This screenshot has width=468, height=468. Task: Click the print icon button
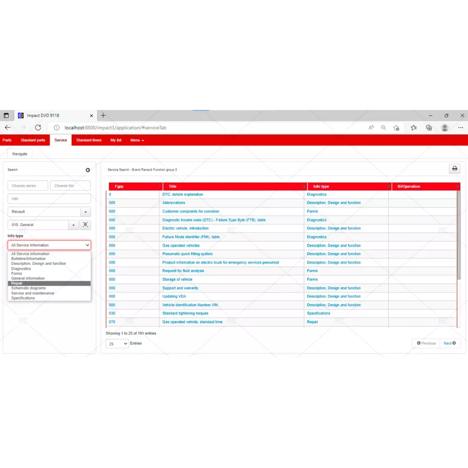454,169
